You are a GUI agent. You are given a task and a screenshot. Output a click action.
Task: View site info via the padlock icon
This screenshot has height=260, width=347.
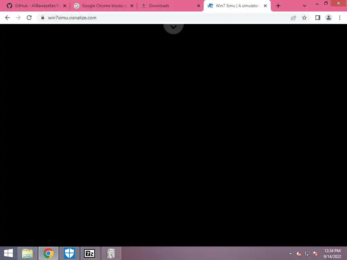click(43, 18)
